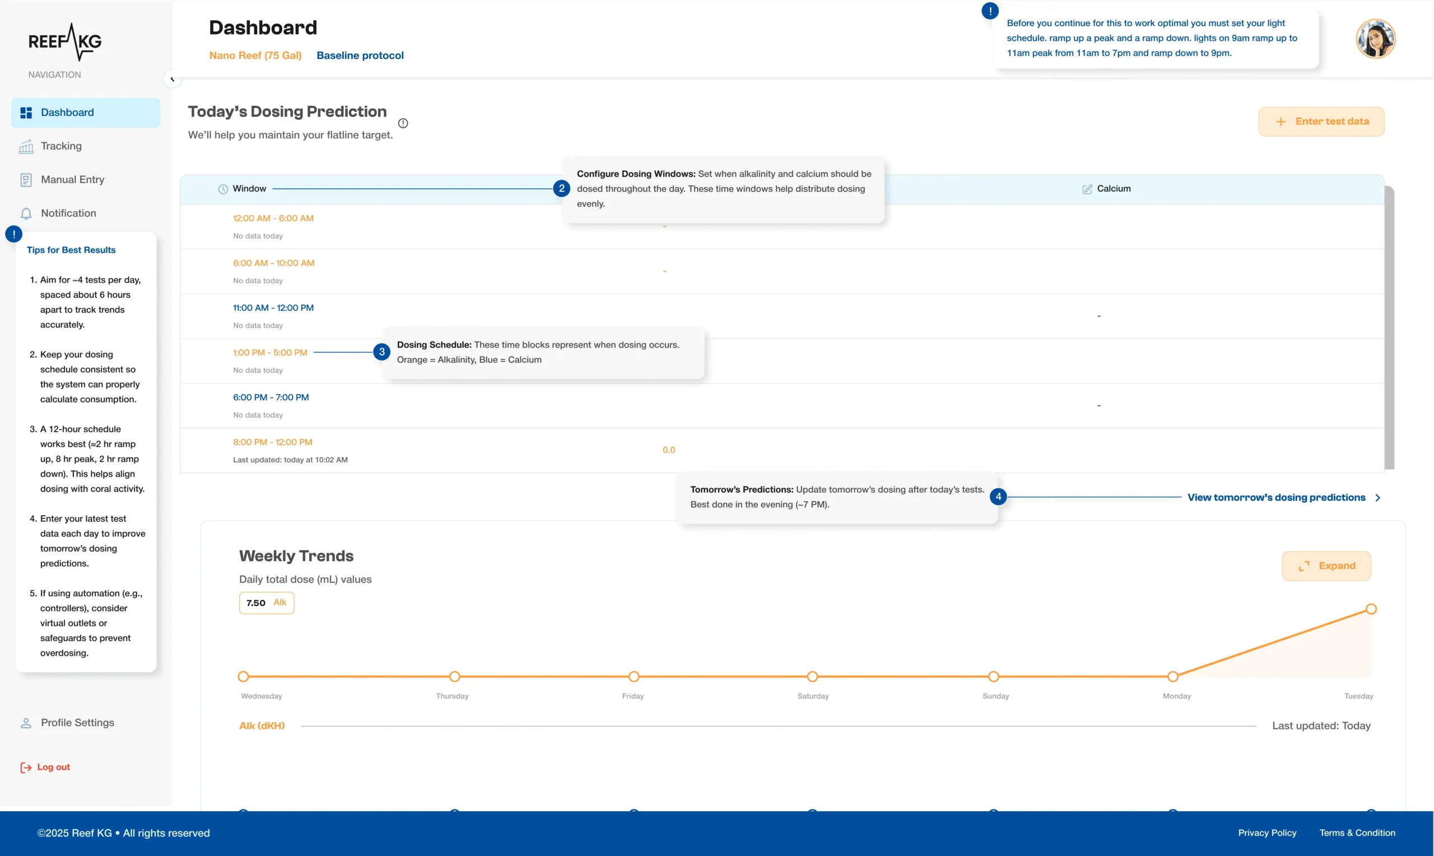Select the 11:00 AM - 12:00 PM window
The image size is (1434, 856).
[273, 308]
